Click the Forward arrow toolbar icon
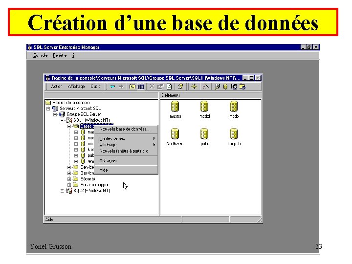This screenshot has height=264, width=352. [x=121, y=87]
